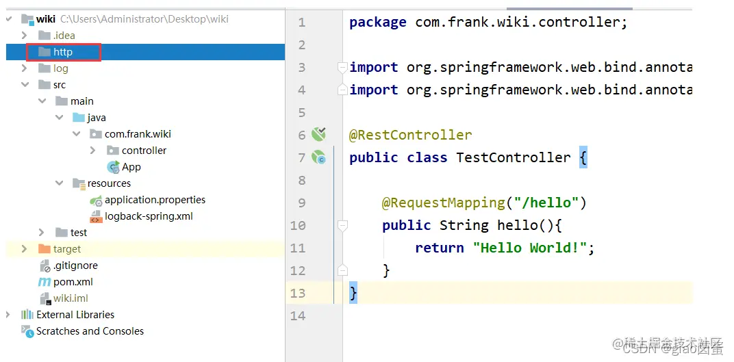Click the blue java source folder icon
The height and width of the screenshot is (362, 734).
click(x=79, y=118)
